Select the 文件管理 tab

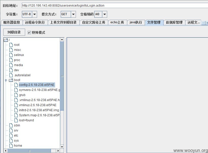[x=154, y=22]
